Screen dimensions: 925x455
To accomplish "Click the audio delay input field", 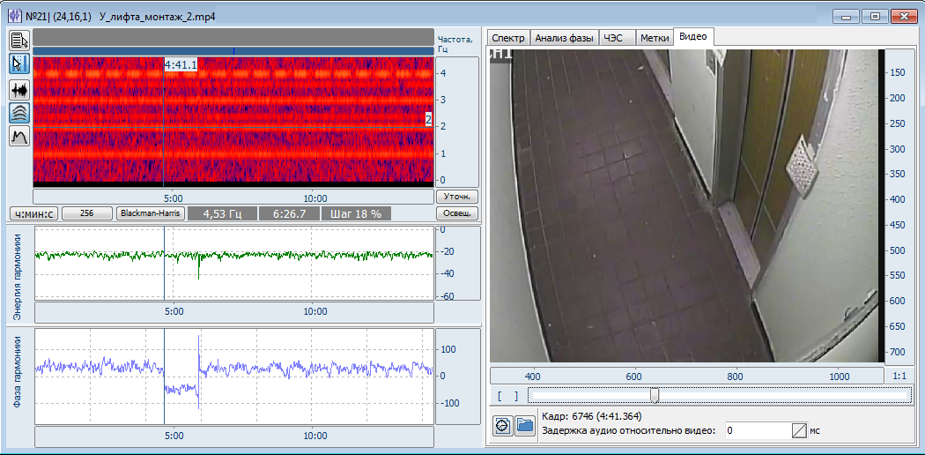I will [755, 430].
